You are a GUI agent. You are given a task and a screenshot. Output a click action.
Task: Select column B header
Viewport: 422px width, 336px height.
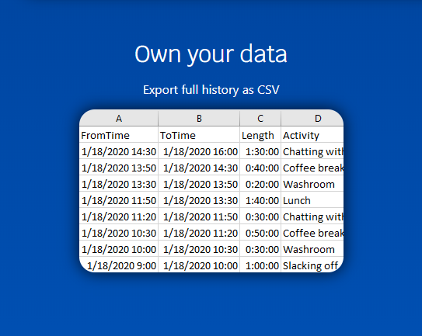point(199,118)
